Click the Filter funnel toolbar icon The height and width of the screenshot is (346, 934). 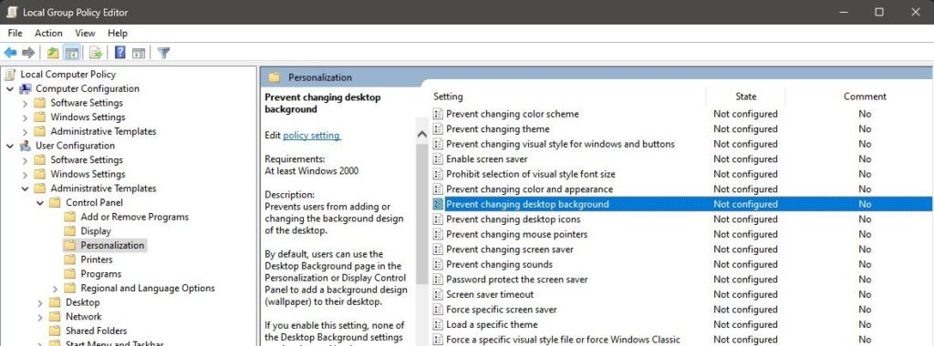point(164,53)
